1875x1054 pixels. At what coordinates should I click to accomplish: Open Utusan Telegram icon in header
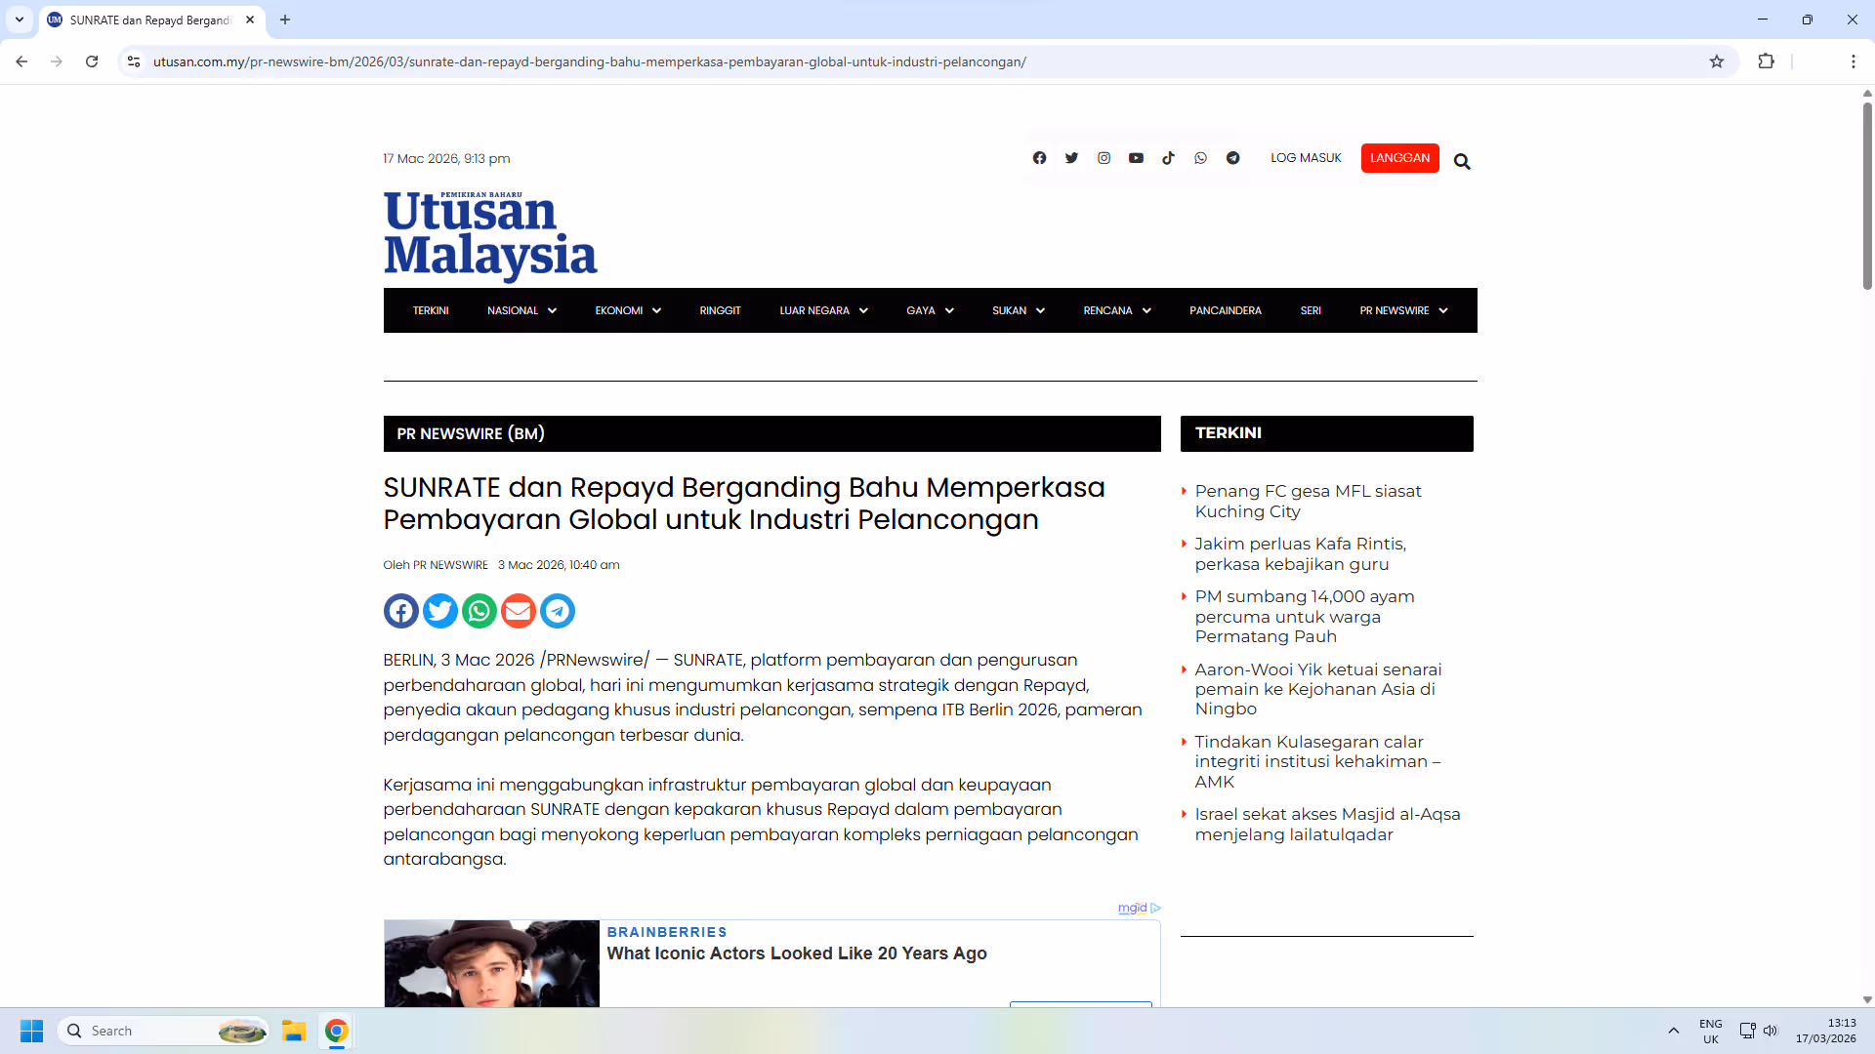pyautogui.click(x=1233, y=158)
